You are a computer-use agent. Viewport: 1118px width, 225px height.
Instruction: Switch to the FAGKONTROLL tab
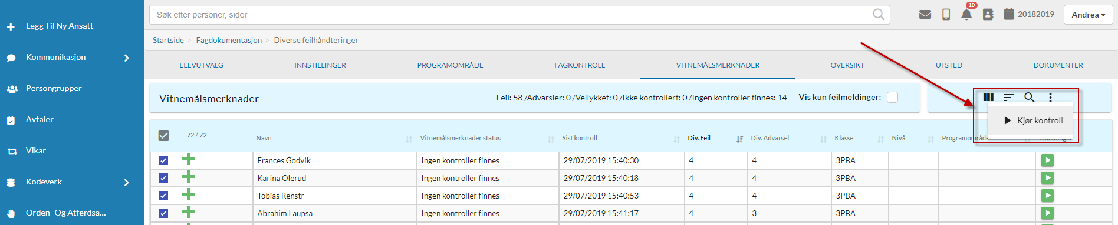pyautogui.click(x=580, y=65)
